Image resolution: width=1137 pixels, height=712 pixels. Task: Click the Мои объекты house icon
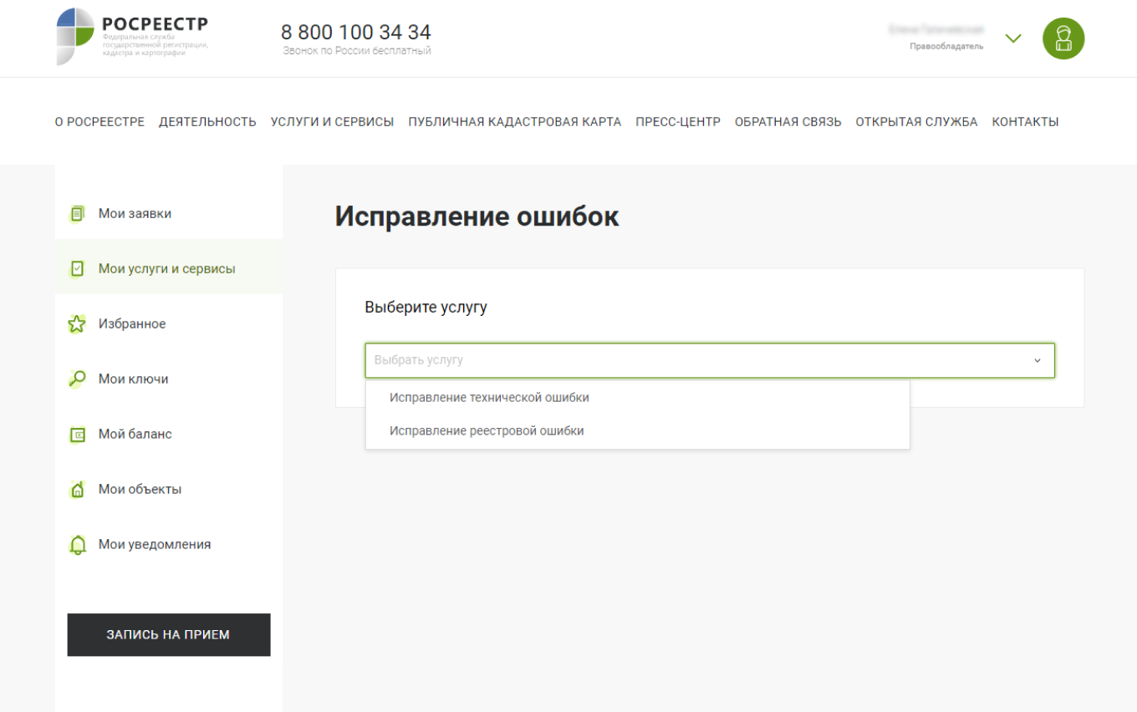[77, 490]
